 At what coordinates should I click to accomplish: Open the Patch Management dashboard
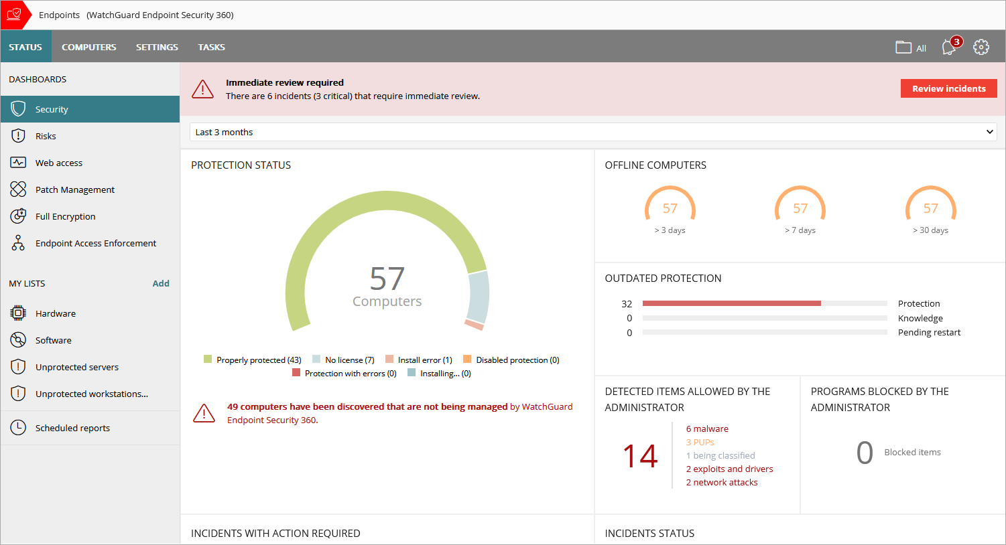[90, 189]
